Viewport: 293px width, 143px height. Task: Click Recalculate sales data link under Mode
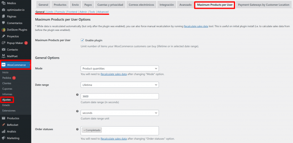tap(114, 74)
